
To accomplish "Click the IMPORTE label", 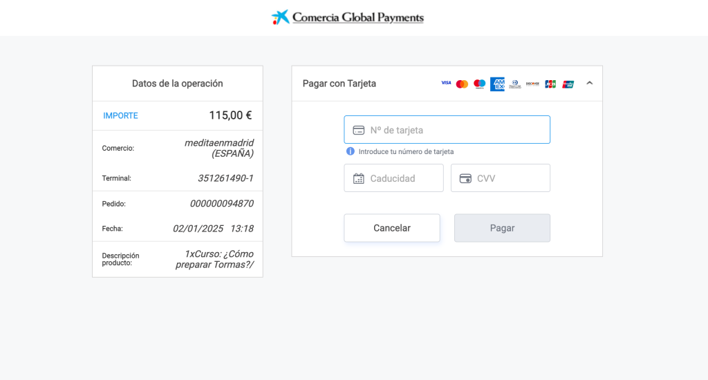I will (120, 115).
